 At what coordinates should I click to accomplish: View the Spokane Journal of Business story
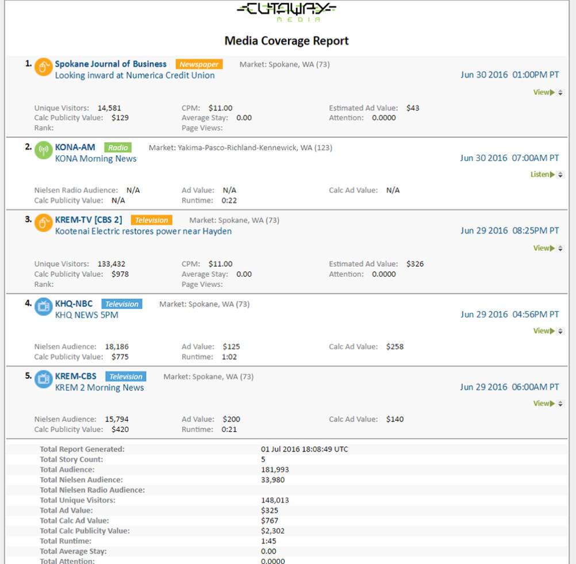543,93
